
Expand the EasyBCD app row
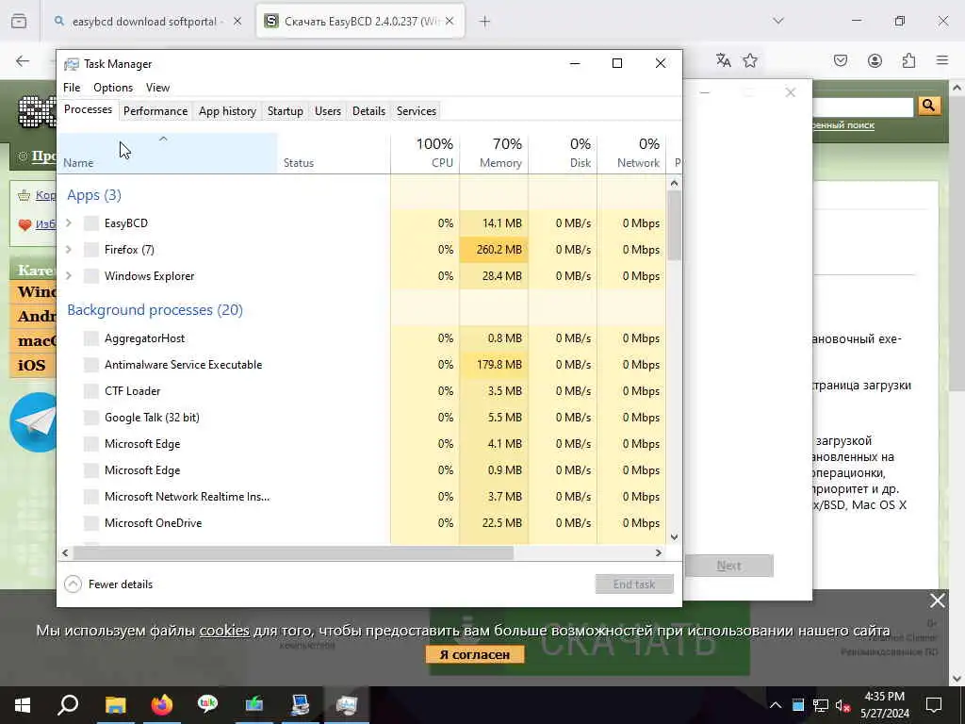click(x=69, y=222)
